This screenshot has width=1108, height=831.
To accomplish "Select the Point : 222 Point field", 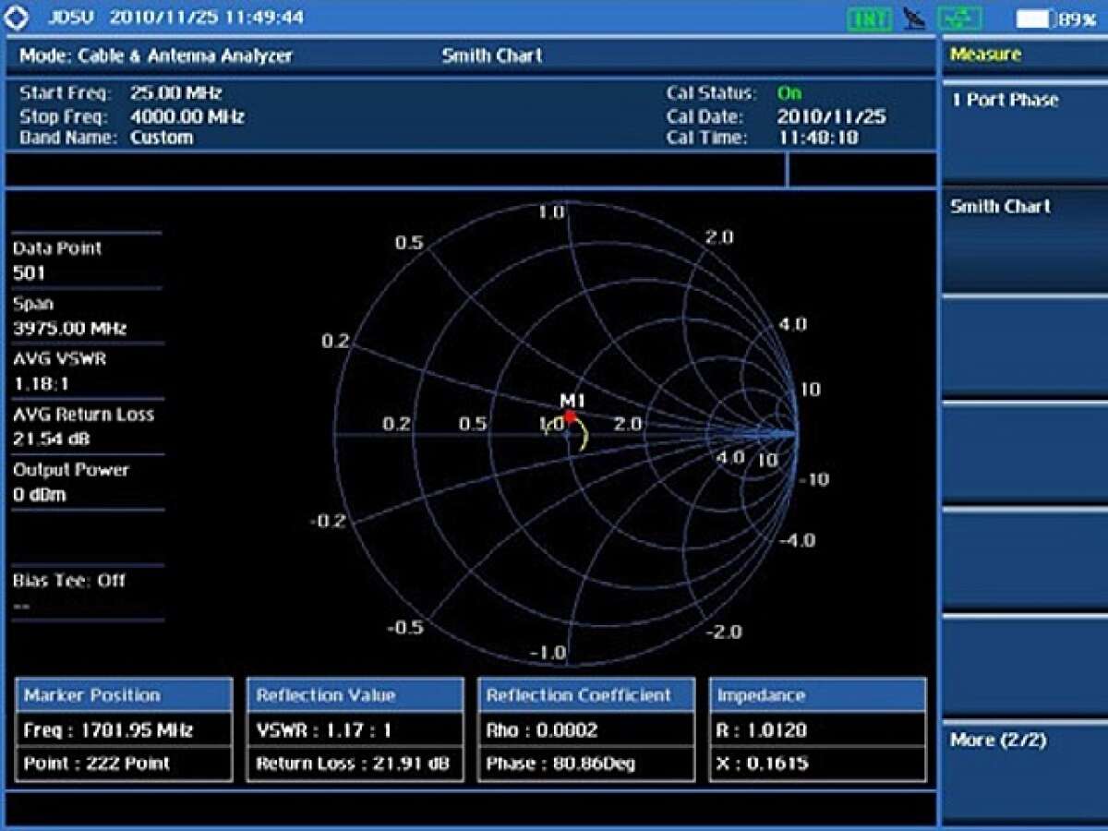I will point(124,764).
